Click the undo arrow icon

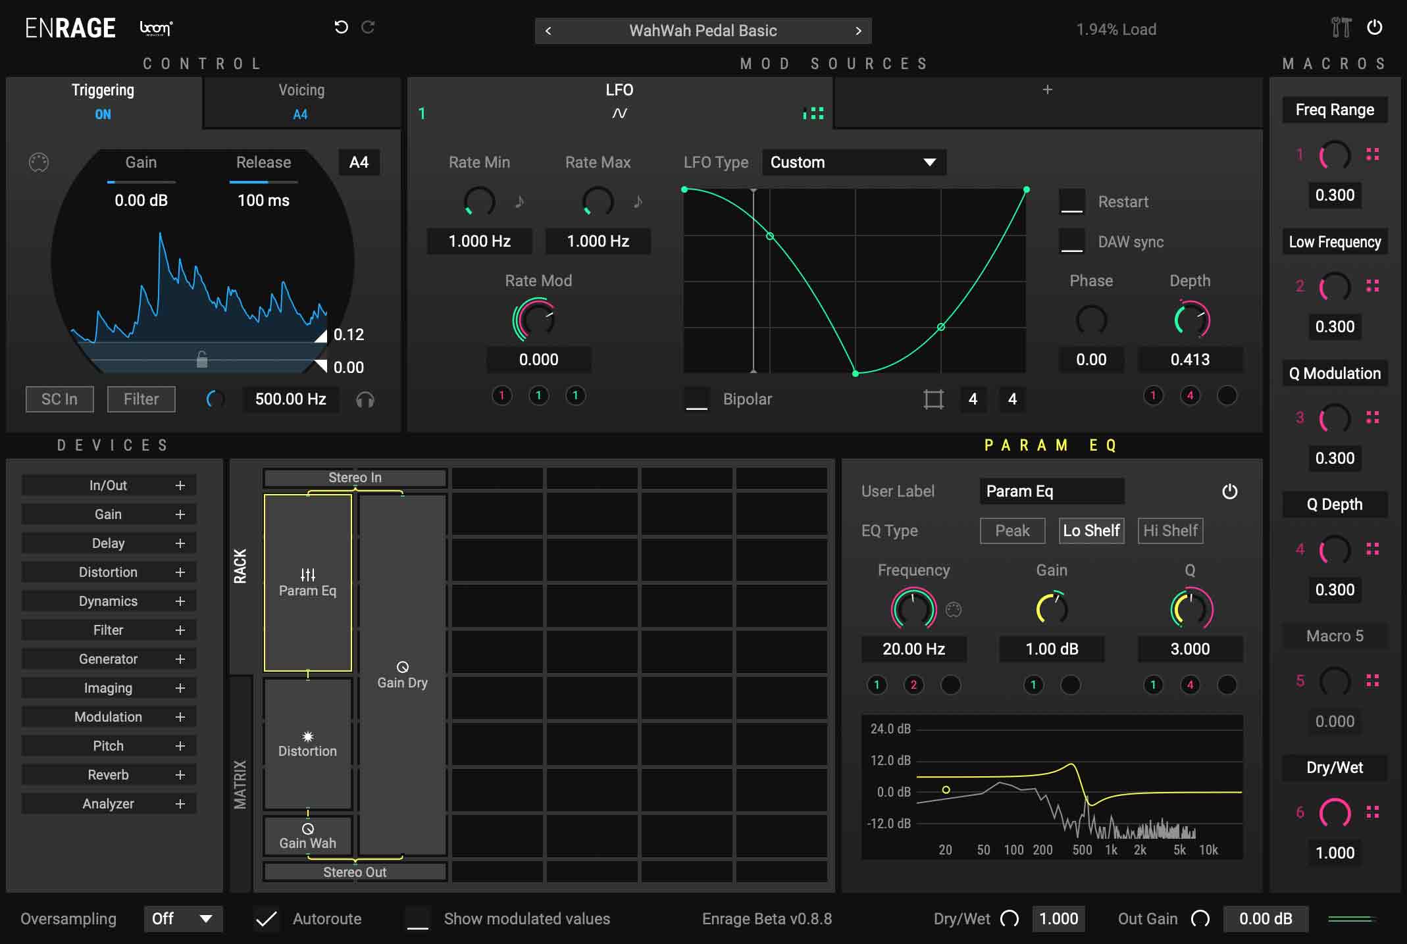(x=340, y=27)
